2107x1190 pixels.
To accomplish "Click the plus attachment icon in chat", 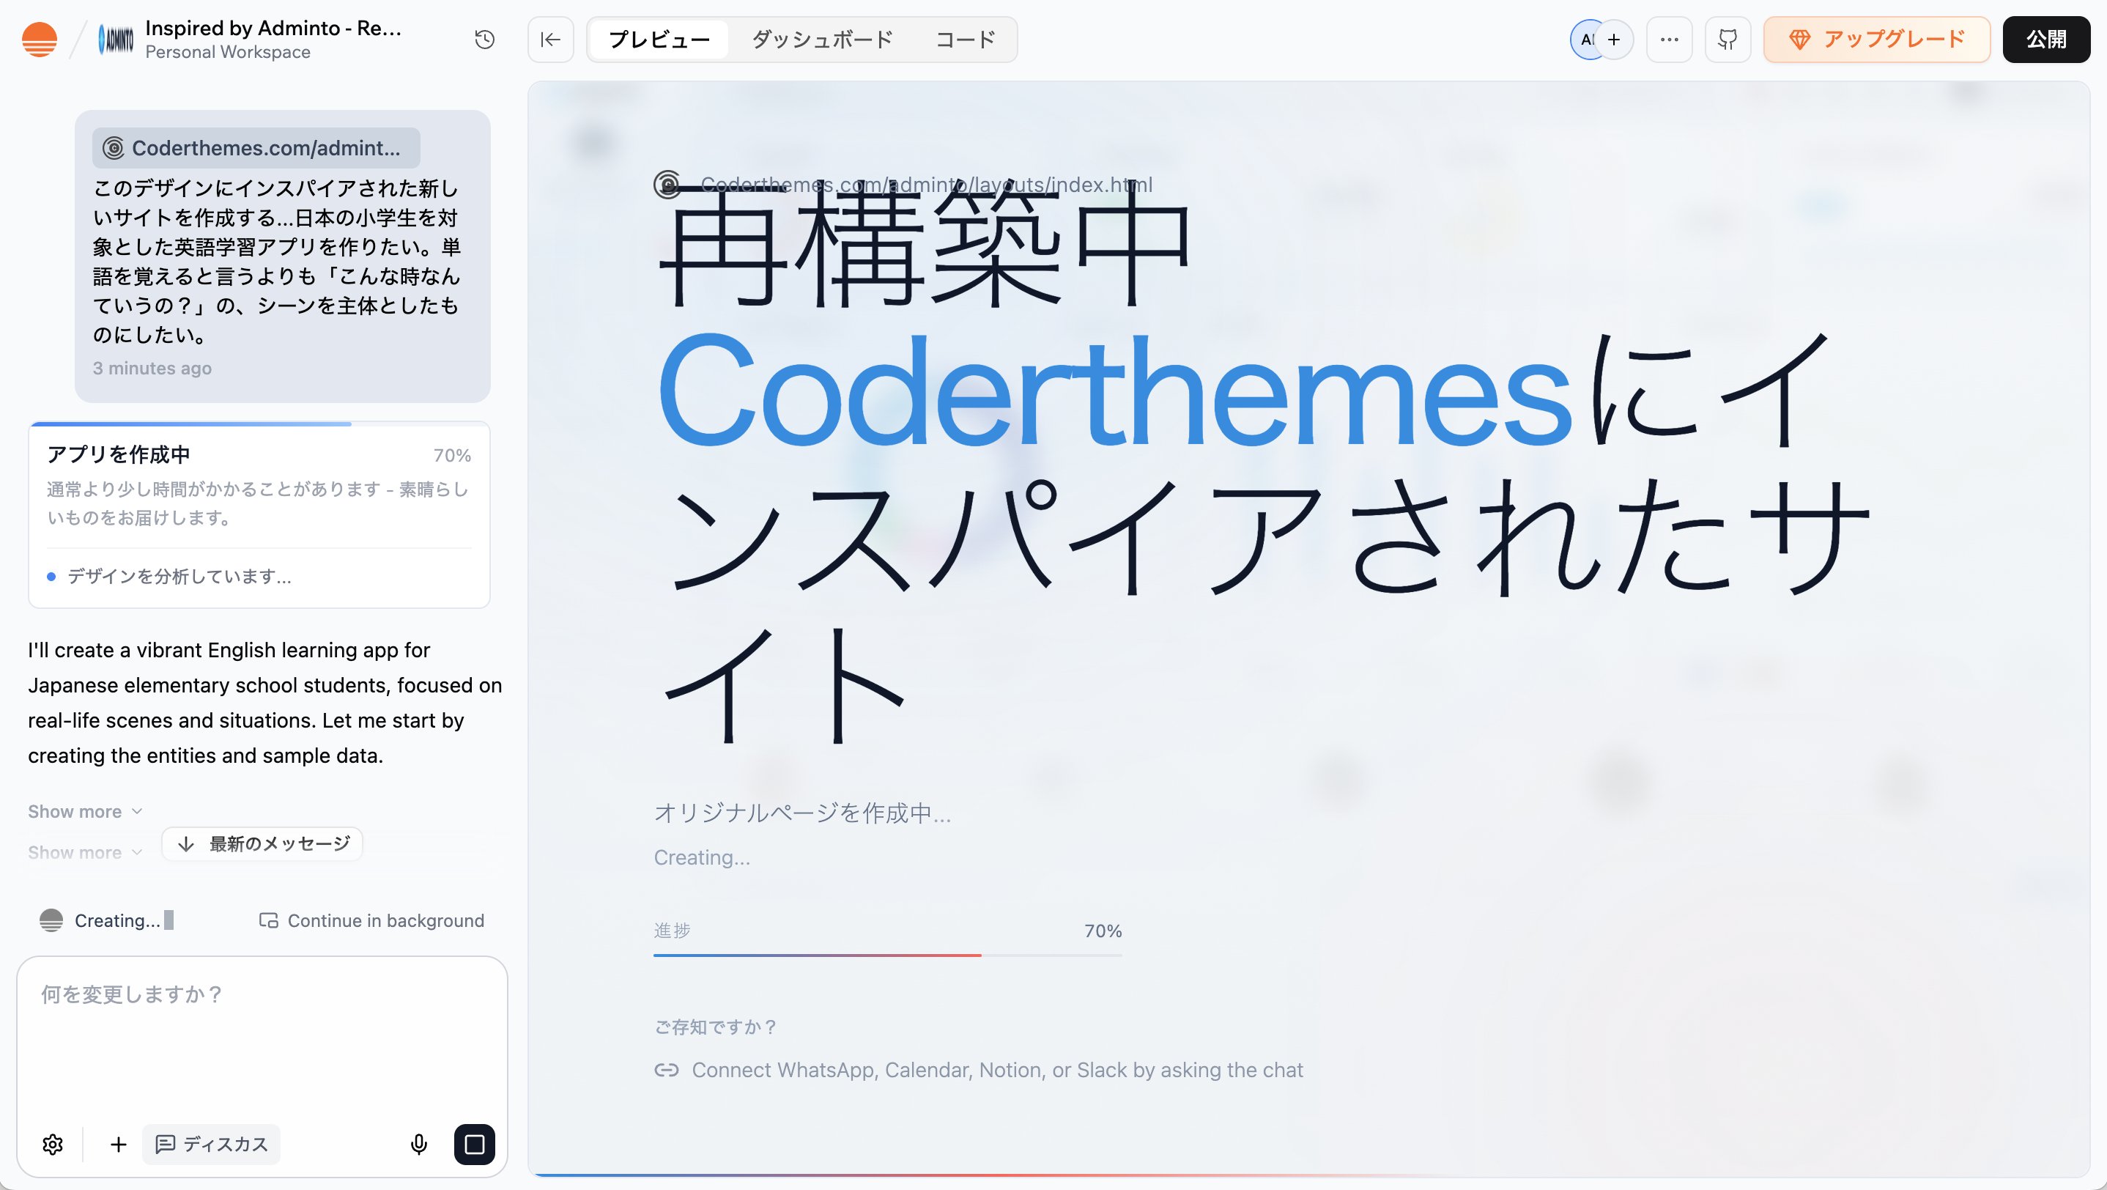I will [119, 1144].
